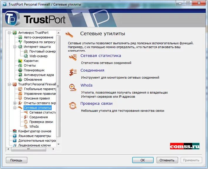Expand the Отчеты сетевого экрана node
The width and height of the screenshot is (208, 169).
coord(15,103)
